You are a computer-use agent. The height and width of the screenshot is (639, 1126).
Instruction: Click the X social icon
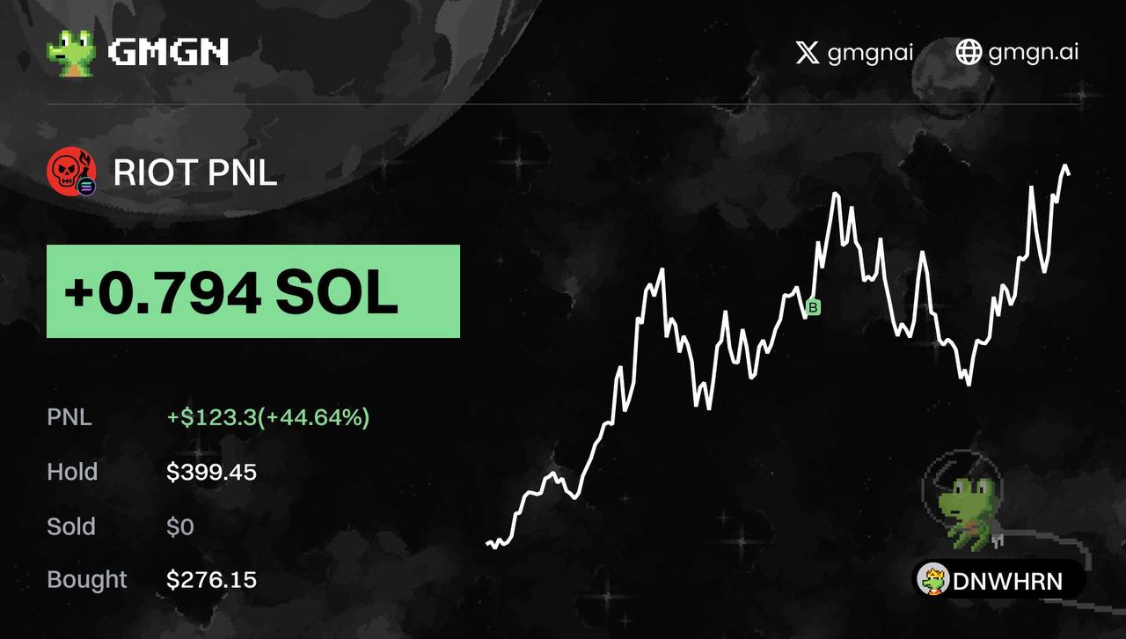(807, 53)
